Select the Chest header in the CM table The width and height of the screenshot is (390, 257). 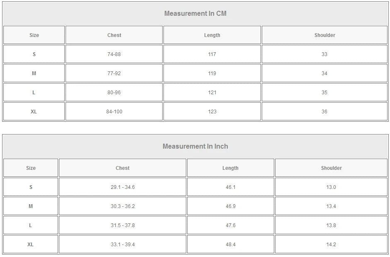tap(114, 35)
